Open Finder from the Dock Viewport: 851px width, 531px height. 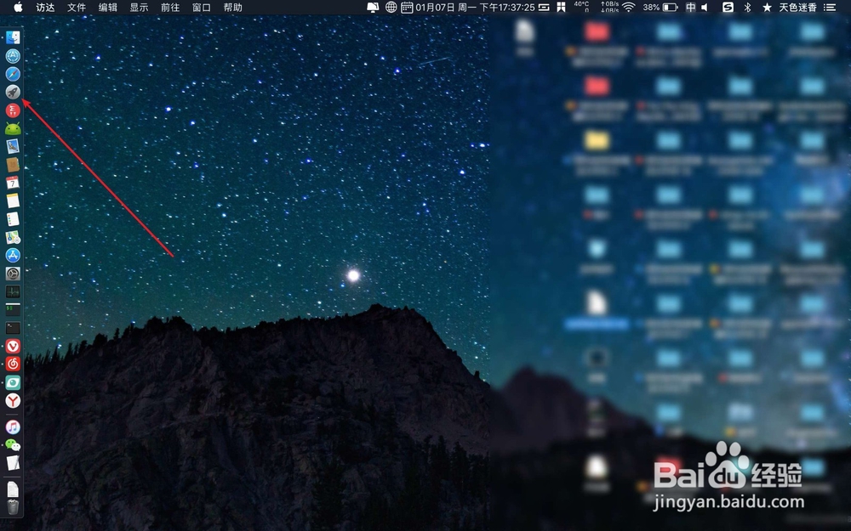(13, 37)
